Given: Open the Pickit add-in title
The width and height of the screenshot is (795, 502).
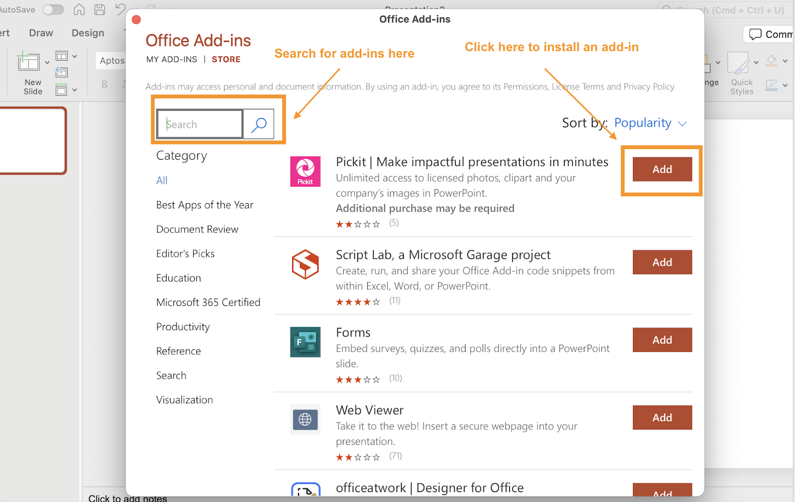Looking at the screenshot, I should (x=472, y=162).
